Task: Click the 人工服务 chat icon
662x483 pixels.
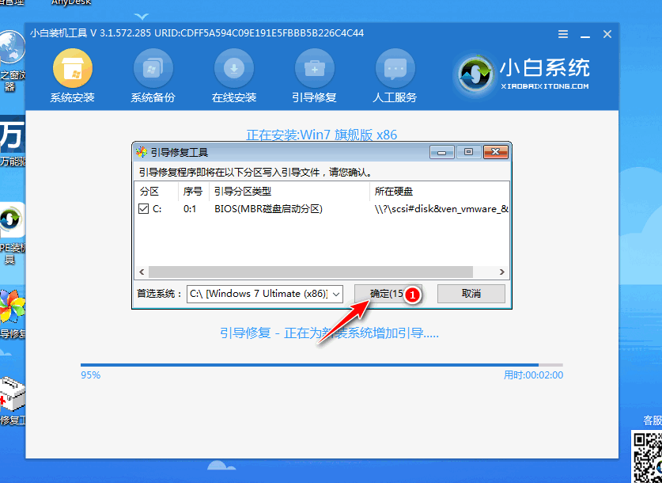Action: (x=395, y=69)
